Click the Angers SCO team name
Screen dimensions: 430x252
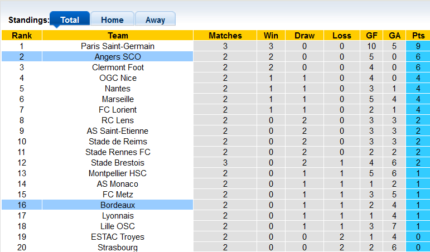(118, 57)
